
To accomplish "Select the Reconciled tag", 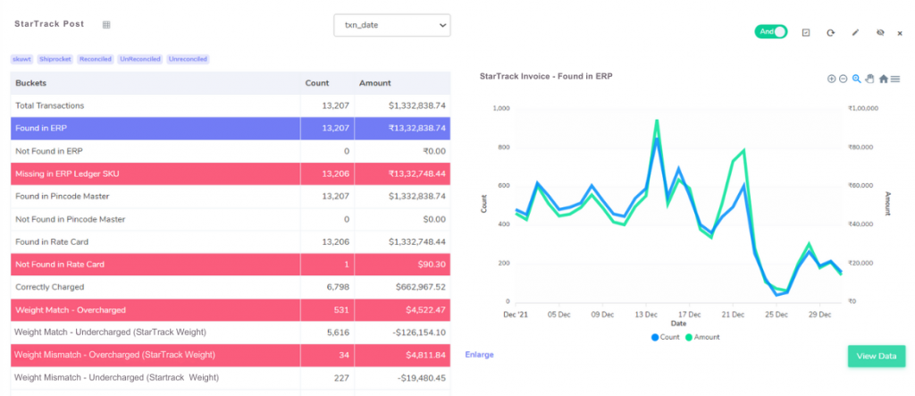I will coord(95,59).
